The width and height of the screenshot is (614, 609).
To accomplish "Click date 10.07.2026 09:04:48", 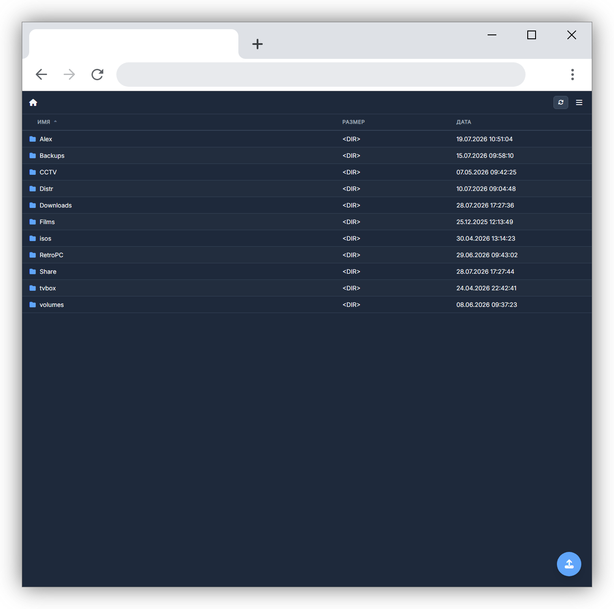I will tap(486, 189).
